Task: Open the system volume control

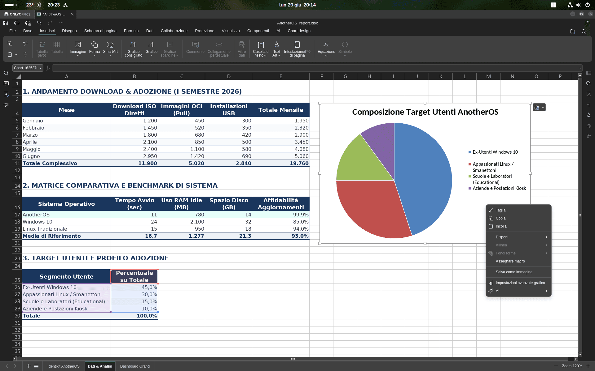Action: click(579, 5)
